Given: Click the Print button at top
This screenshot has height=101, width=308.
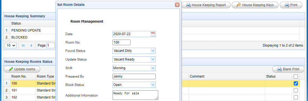Looking at the screenshot, I should pyautogui.click(x=291, y=5).
